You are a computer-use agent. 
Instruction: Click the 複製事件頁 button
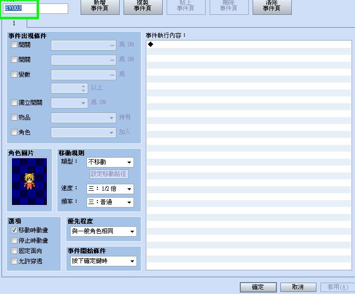click(143, 7)
